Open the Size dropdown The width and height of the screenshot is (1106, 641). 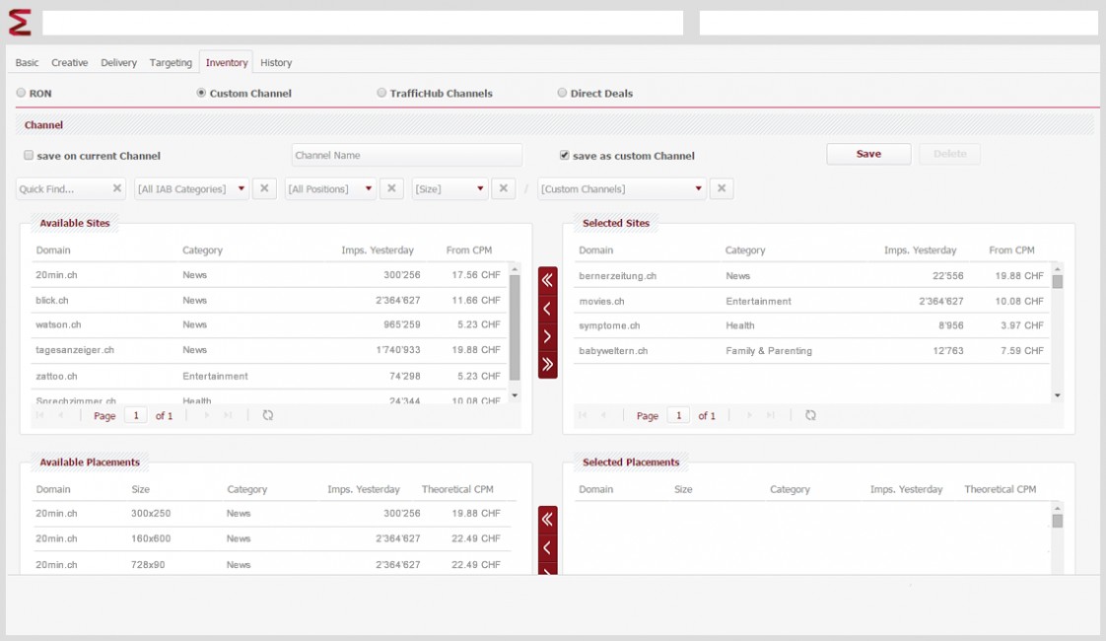point(449,188)
